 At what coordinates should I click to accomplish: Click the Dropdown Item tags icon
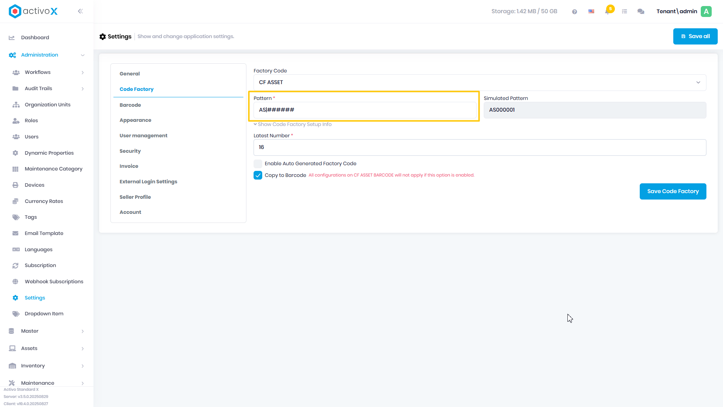point(16,314)
